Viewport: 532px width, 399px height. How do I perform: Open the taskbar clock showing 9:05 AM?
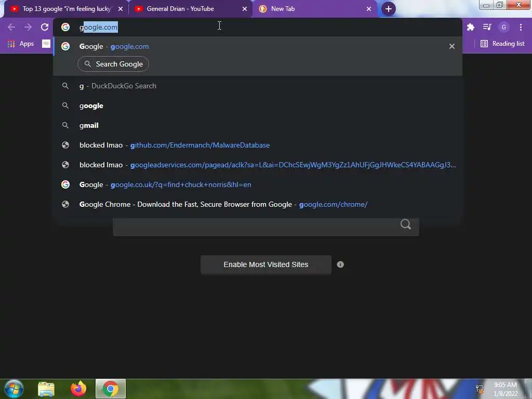point(506,389)
